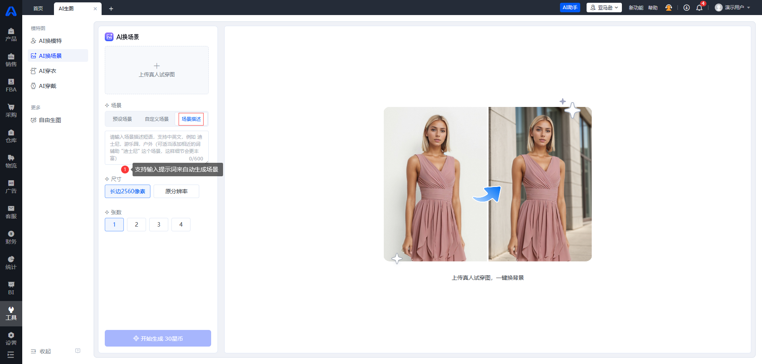The image size is (762, 364).
Task: Open the 产品 (Products) sidebar icon
Action: click(x=11, y=34)
